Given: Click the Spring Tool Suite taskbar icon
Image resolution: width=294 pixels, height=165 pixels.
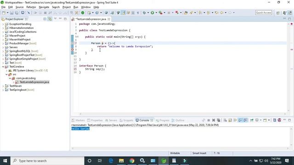Looking at the screenshot, I should tap(164, 161).
